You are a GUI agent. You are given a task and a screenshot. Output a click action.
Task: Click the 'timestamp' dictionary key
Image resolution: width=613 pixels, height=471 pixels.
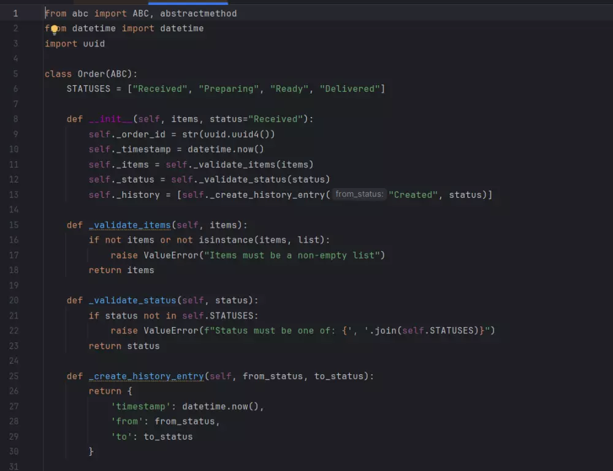click(141, 406)
